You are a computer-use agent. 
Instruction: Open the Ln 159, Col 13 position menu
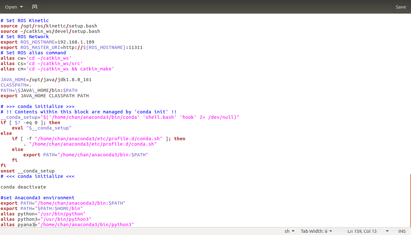coord(368,231)
